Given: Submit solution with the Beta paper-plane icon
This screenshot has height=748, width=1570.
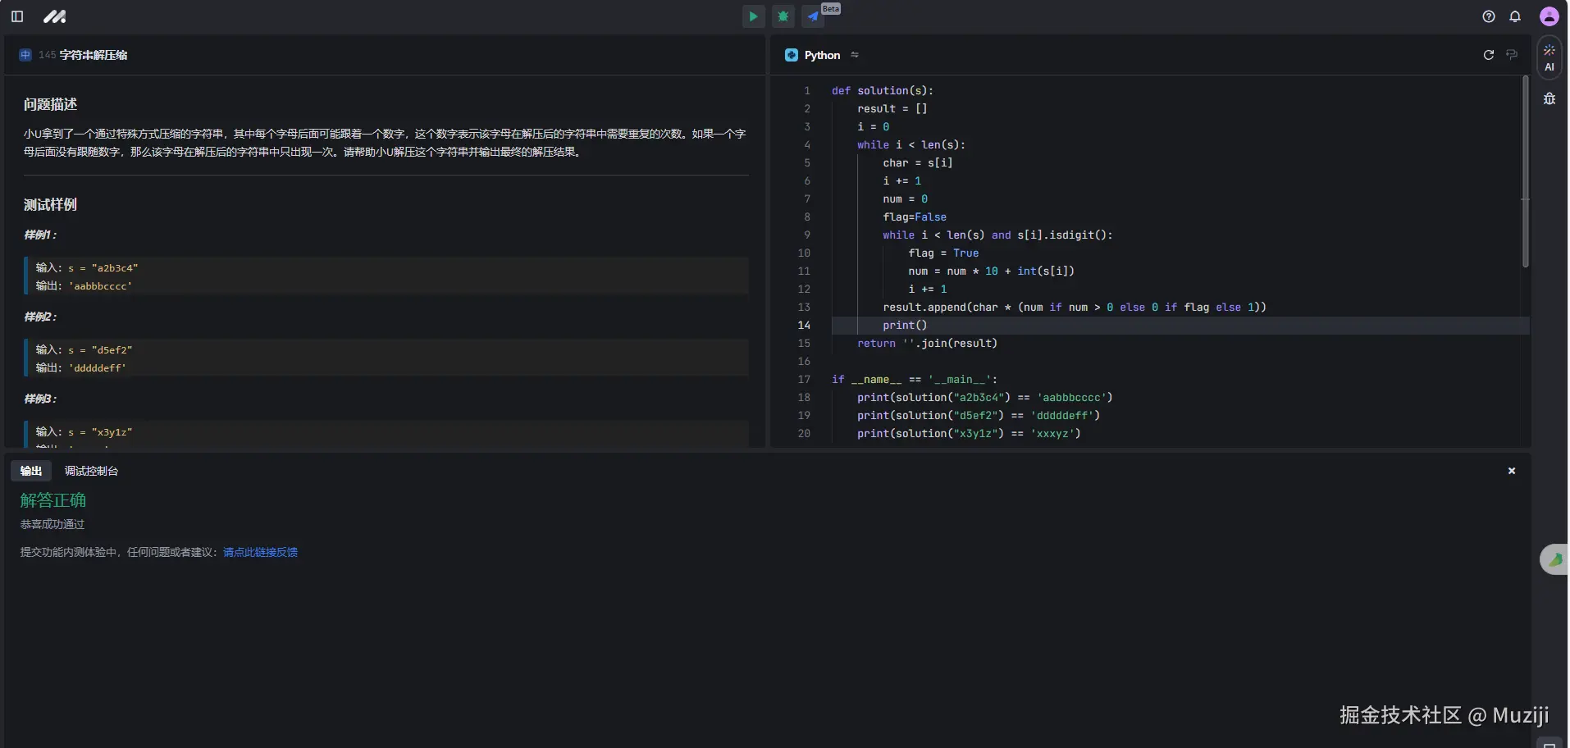Looking at the screenshot, I should 813,16.
